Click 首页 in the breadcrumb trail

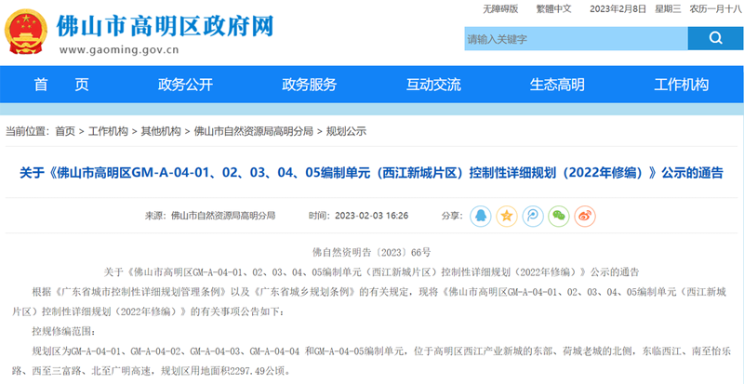click(x=65, y=131)
